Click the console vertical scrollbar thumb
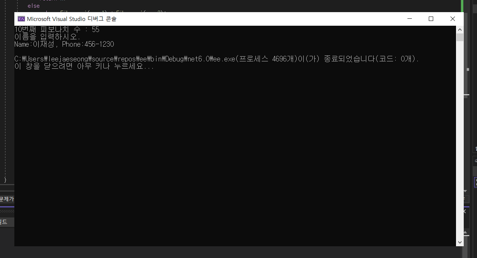 (460, 37)
